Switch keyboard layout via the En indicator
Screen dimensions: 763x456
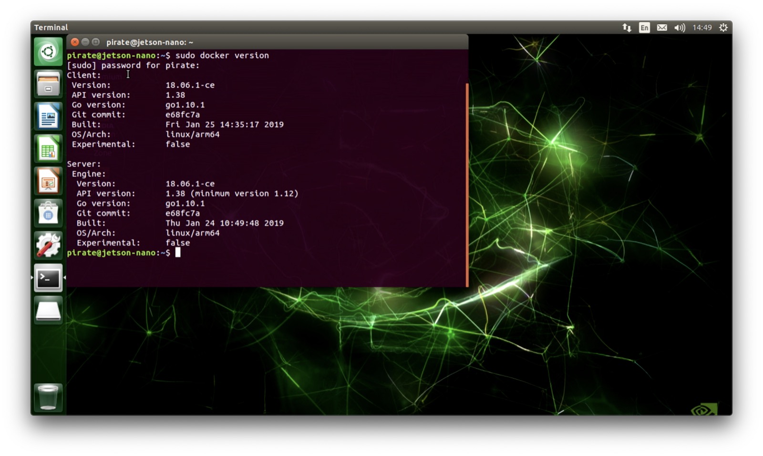[643, 28]
